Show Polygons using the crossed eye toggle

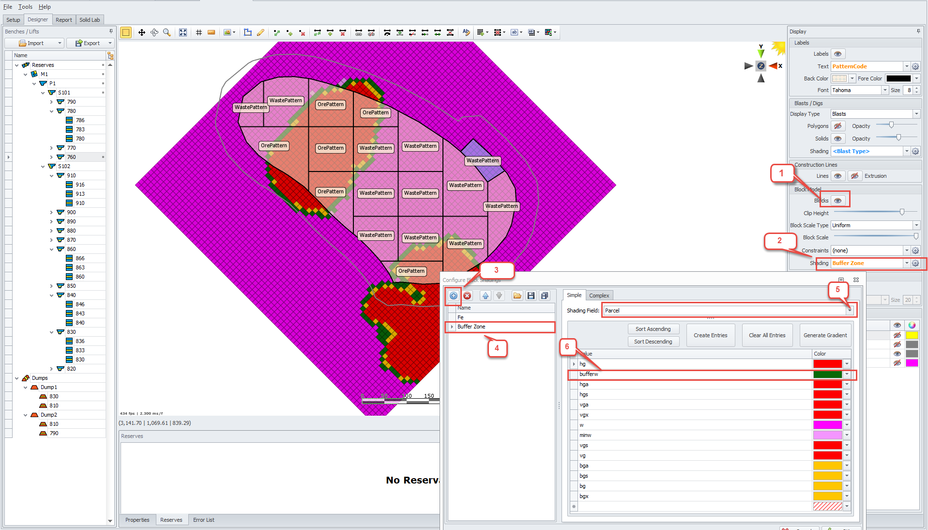[838, 126]
